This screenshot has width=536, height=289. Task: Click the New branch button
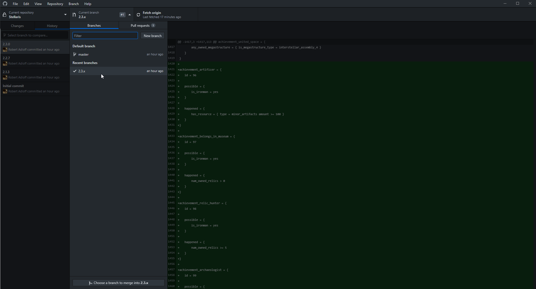tap(152, 36)
